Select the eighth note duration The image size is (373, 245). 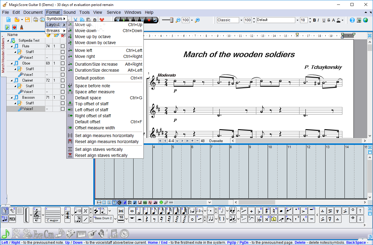(x=155, y=211)
